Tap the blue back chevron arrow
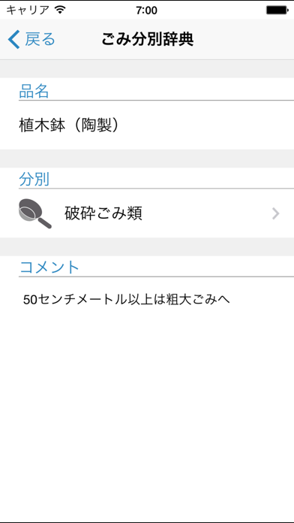This screenshot has height=523, width=294. 14,39
